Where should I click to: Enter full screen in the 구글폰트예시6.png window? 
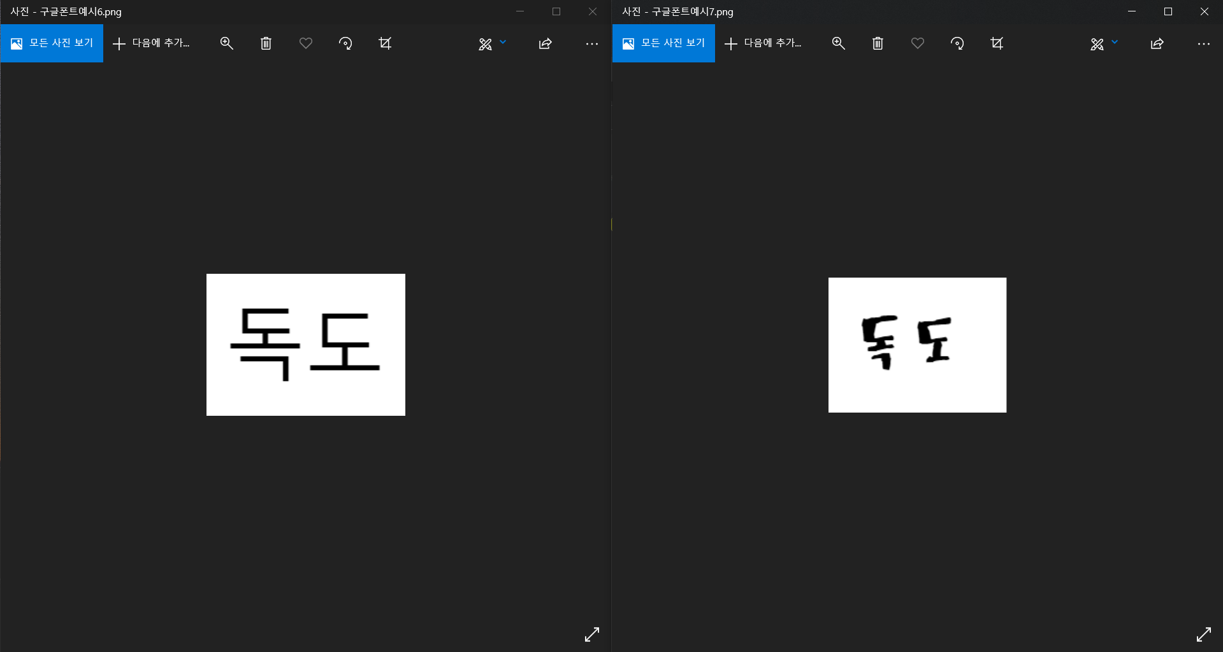(x=592, y=634)
